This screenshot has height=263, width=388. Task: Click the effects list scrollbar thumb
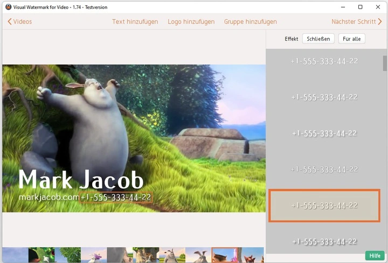385,63
